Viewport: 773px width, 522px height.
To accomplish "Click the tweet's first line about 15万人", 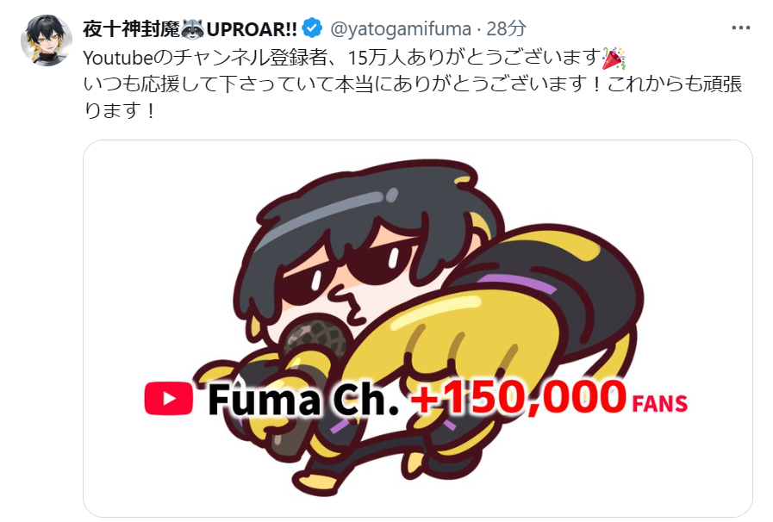I will [x=354, y=59].
